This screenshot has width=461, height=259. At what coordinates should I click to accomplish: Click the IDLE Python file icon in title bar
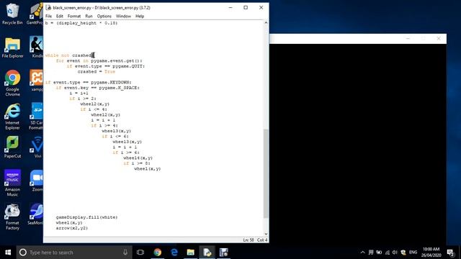tap(48, 8)
